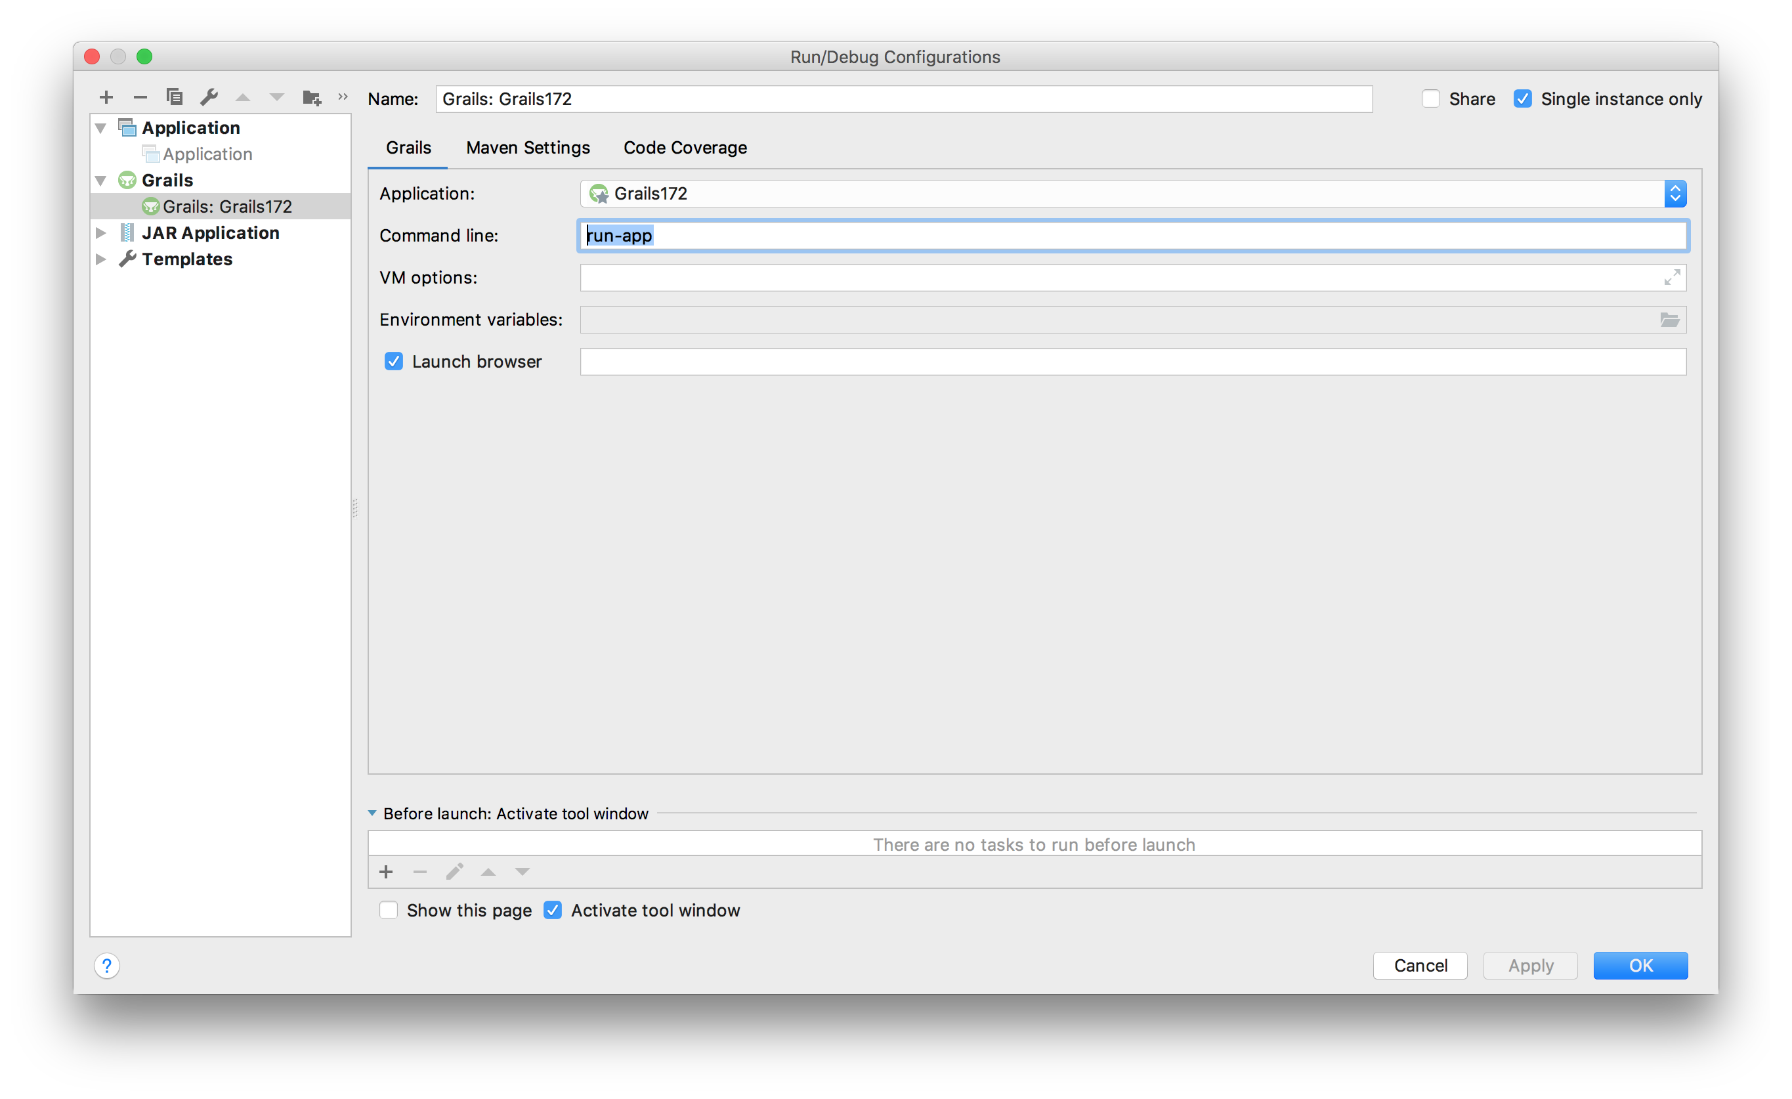Click the wrench edit templates toolbar icon
1792x1099 pixels.
[x=209, y=97]
